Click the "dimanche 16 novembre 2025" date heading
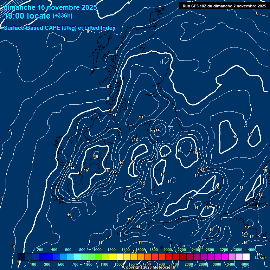 [50, 7]
